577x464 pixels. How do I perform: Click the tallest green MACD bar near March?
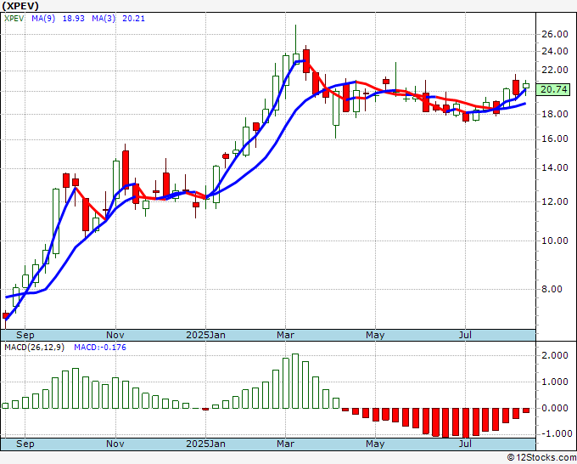coord(295,381)
